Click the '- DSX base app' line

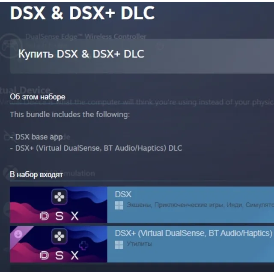(36, 137)
